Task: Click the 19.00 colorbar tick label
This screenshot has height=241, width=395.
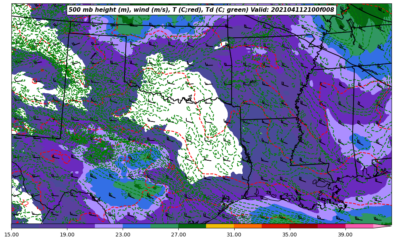Action: pyautogui.click(x=67, y=235)
